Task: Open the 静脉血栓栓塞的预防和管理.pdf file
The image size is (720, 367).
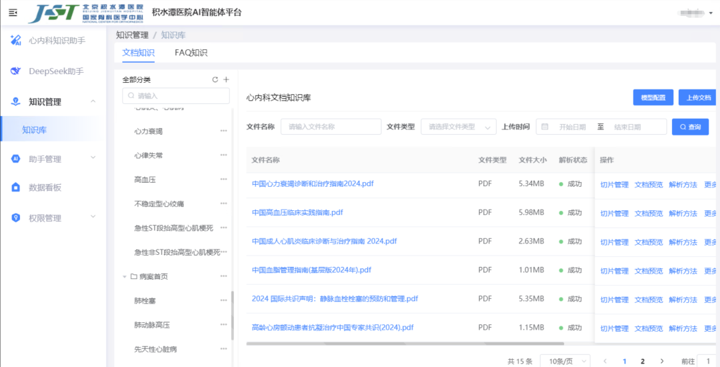Action: click(x=335, y=299)
